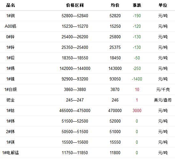Click the 1#钴 product name
The width and height of the screenshot is (175, 159).
11,110
